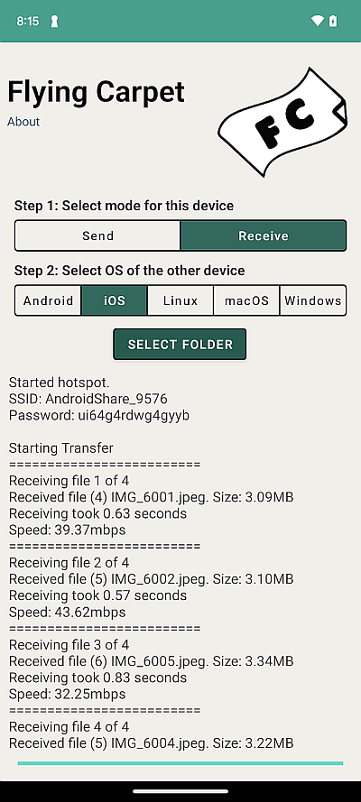This screenshot has height=802, width=361.
Task: Tap the Wi-Fi status icon
Action: point(317,21)
